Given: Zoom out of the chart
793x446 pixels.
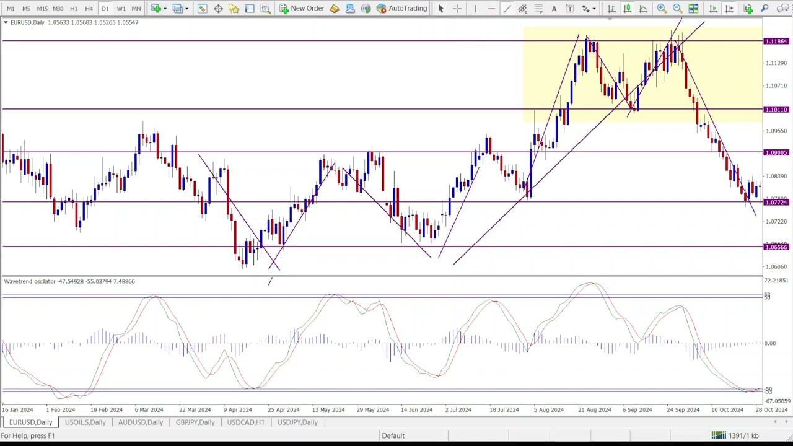Looking at the screenshot, I should click(x=677, y=8).
